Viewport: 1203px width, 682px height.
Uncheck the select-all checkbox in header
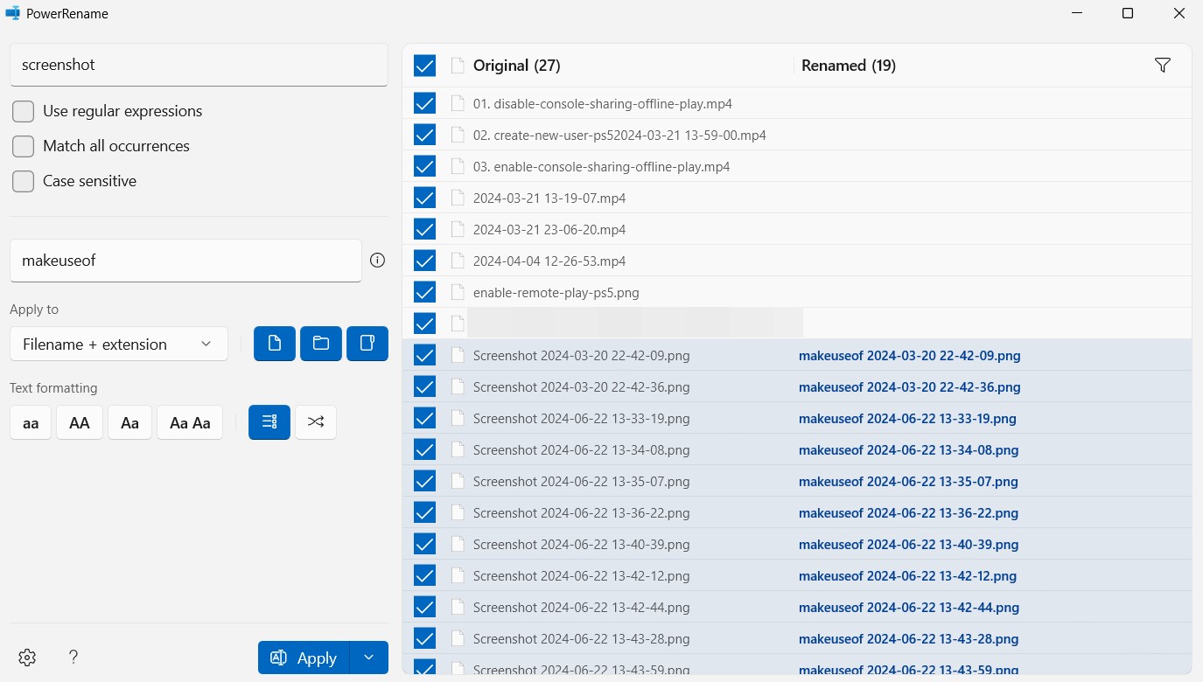424,66
